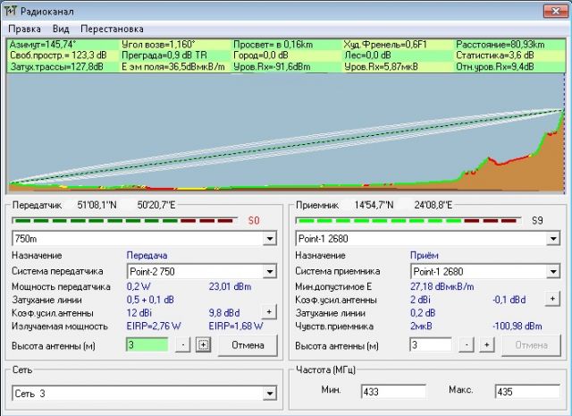Open the Правка menu

24,29
